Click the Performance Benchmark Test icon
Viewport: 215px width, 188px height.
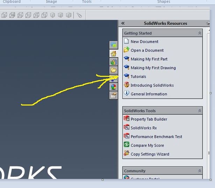127,136
